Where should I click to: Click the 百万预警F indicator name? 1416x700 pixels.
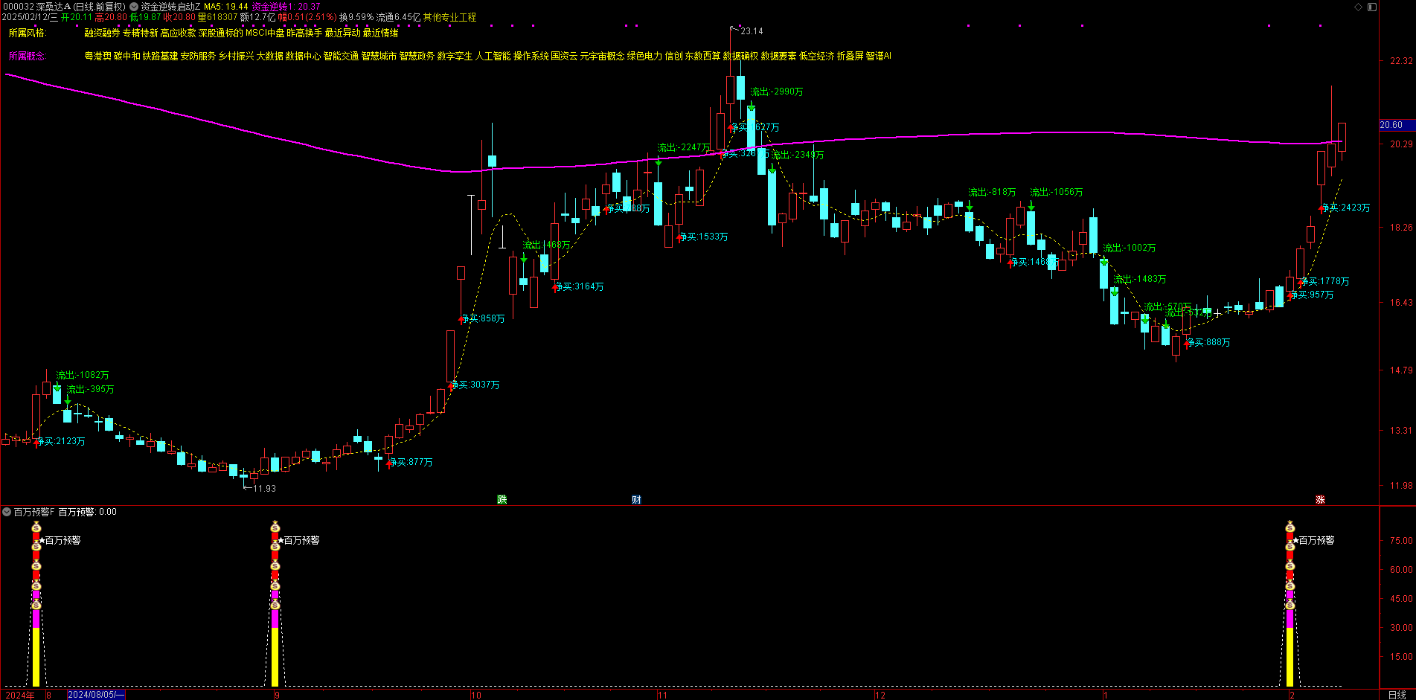(x=34, y=512)
